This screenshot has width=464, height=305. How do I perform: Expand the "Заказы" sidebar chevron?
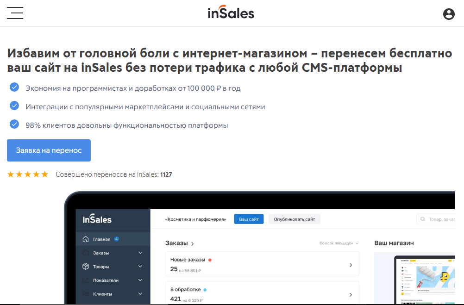(140, 253)
